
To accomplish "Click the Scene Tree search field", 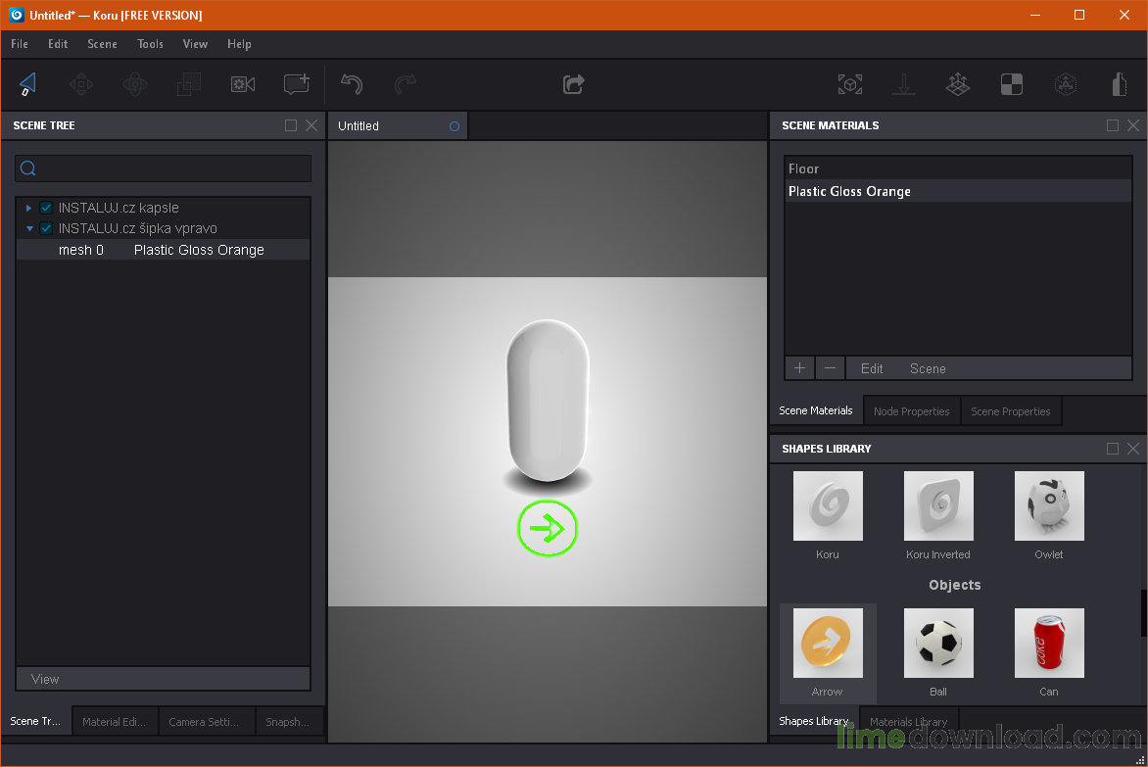I will pyautogui.click(x=163, y=168).
